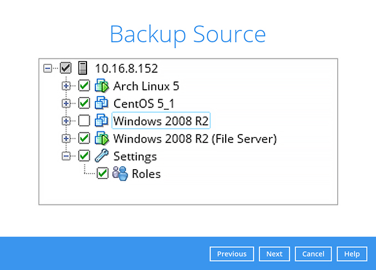376x270 pixels.
Task: Click the VM icon next to CentOS 5_1
Action: tap(101, 103)
